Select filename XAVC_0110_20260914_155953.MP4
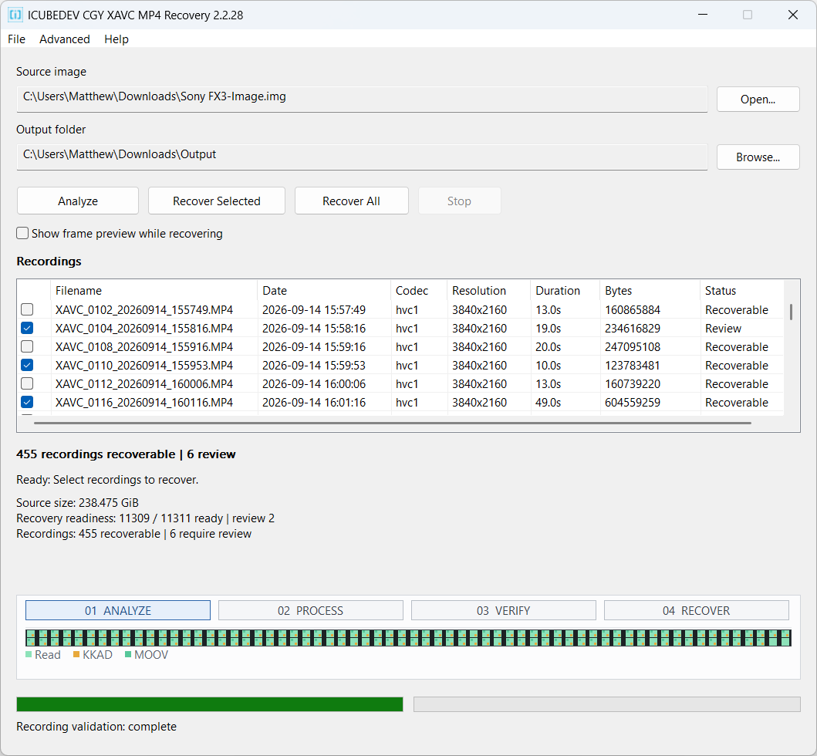 click(x=144, y=365)
